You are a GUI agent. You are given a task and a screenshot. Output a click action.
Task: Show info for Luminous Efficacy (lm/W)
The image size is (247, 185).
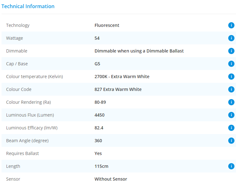[x=231, y=128]
